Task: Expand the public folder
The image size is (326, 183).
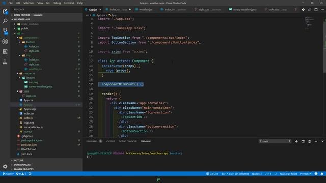Action: pos(46,28)
